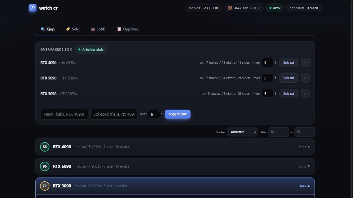Image resolution: width=353 pixels, height=198 pixels.
Task: Select the Kjøp tab
Action: [x=48, y=29]
